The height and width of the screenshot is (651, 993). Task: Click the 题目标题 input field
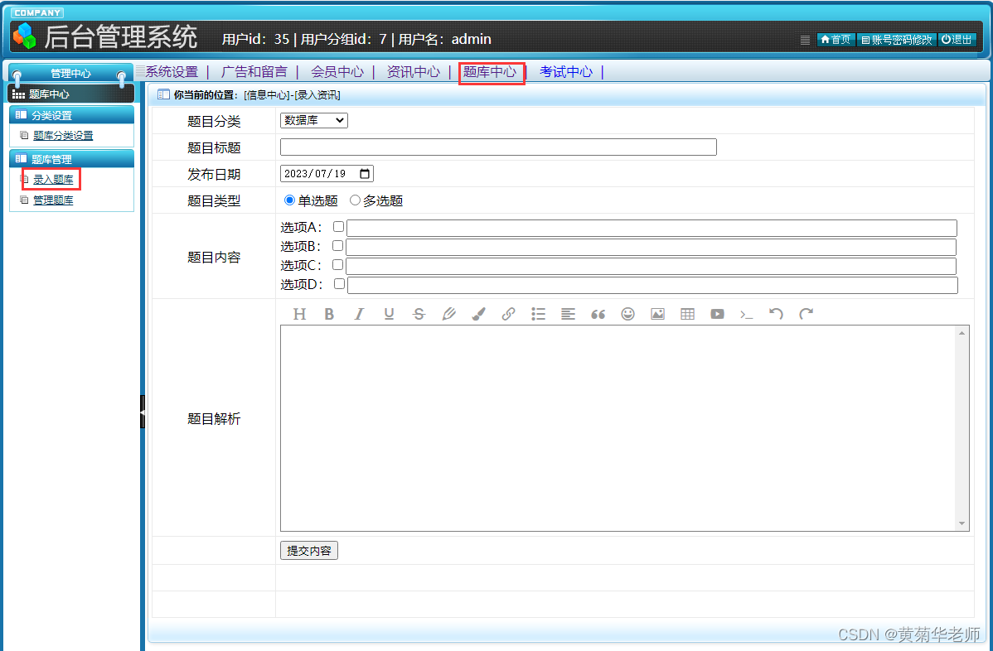tap(497, 147)
